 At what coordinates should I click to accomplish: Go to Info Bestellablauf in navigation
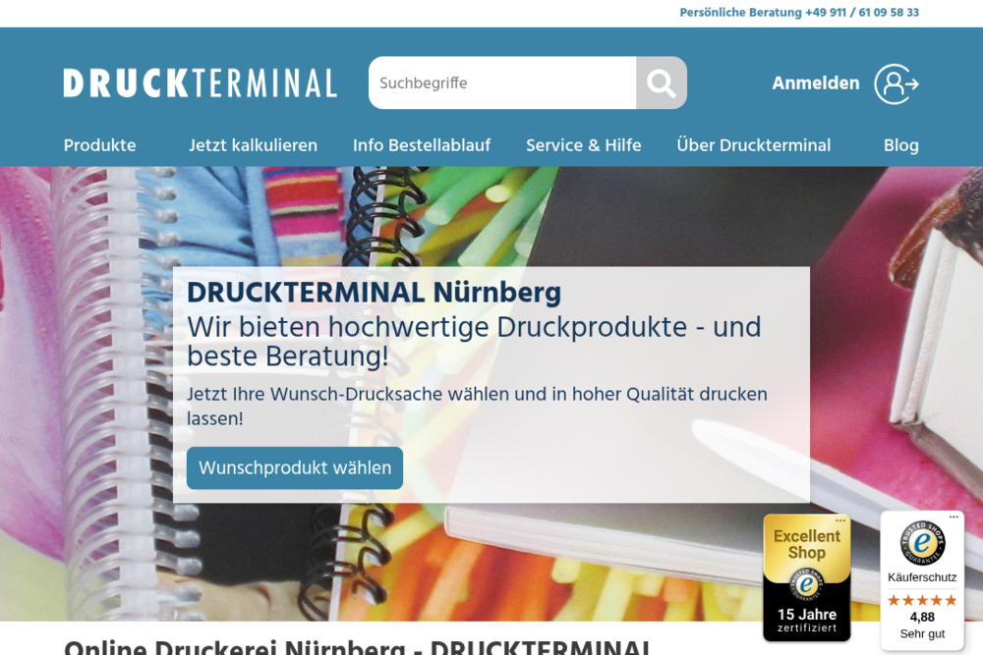tap(421, 145)
